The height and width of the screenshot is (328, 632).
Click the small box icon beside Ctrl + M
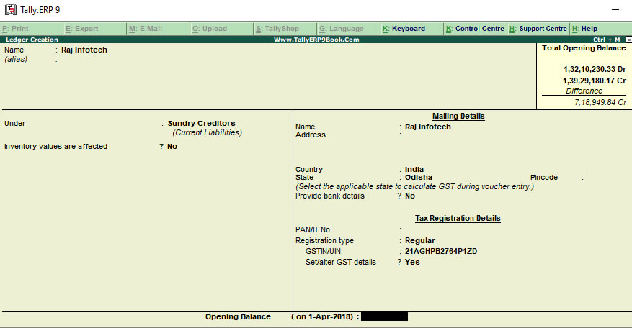(x=628, y=40)
